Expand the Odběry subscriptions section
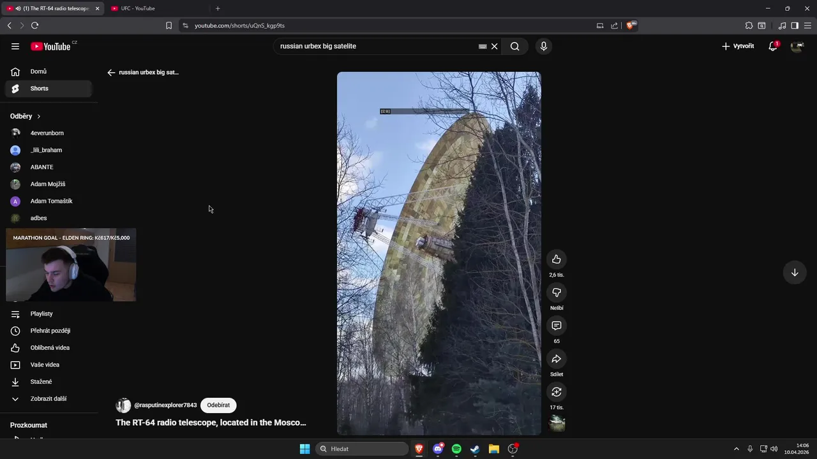This screenshot has height=459, width=817. (x=26, y=116)
